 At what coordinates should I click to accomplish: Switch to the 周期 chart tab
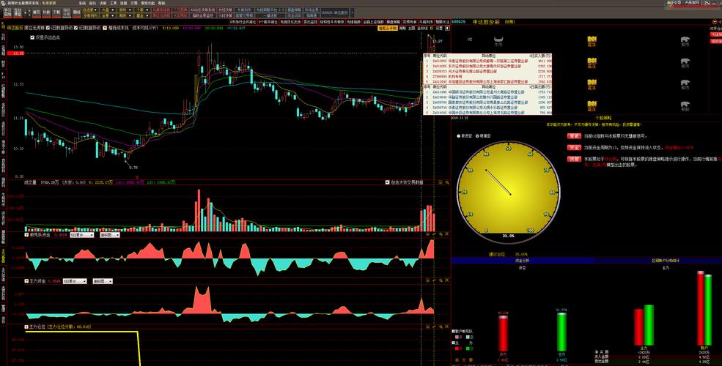pyautogui.click(x=402, y=28)
